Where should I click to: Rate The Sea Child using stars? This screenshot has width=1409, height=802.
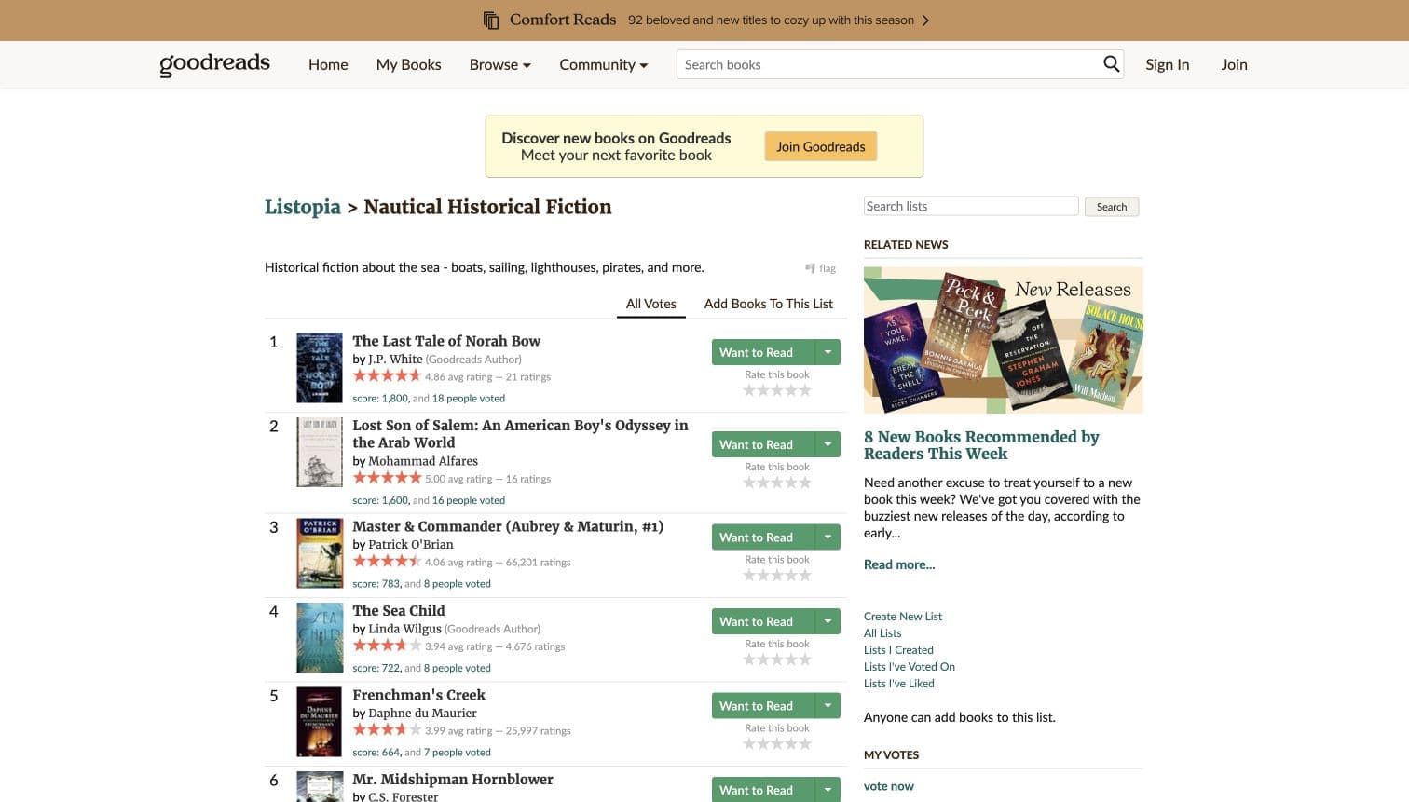pos(777,659)
